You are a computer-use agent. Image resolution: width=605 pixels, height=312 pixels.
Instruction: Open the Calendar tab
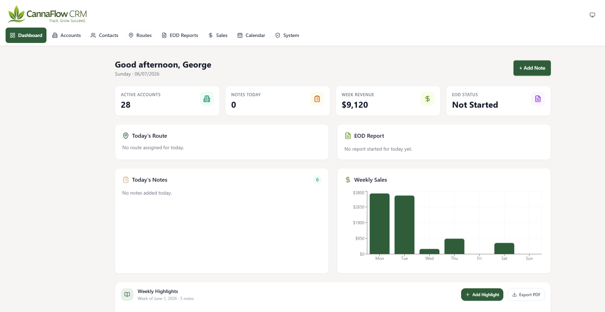[251, 35]
